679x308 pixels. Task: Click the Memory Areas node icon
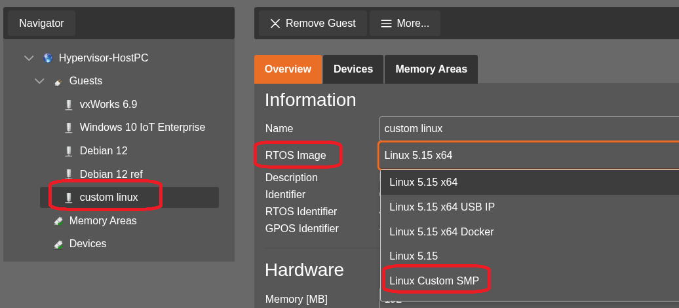coord(58,221)
